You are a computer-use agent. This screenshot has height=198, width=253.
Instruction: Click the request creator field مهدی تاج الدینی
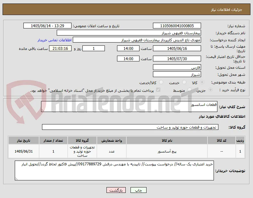tap(137, 40)
